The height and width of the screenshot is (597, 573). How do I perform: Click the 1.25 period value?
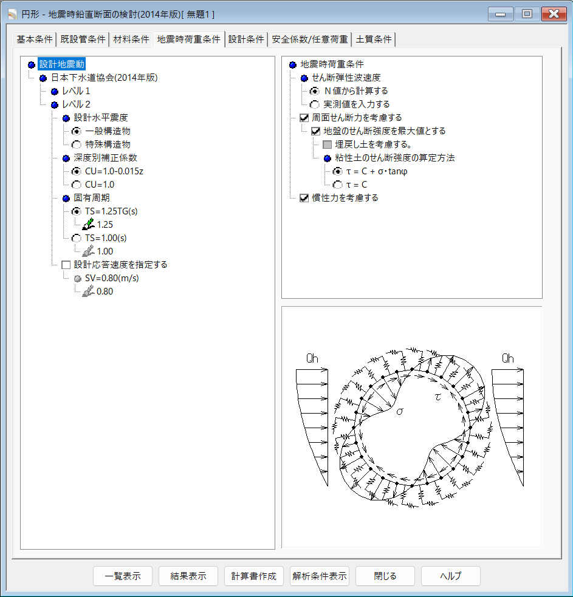(x=105, y=225)
